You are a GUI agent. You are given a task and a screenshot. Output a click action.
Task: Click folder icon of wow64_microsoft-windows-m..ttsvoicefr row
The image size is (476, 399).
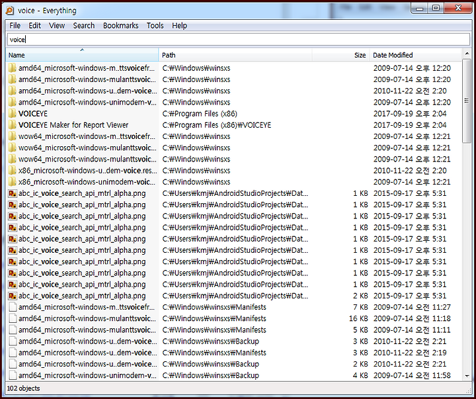click(13, 136)
